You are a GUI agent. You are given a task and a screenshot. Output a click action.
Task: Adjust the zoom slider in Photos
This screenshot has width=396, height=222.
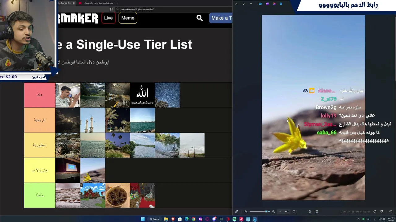coord(259,212)
